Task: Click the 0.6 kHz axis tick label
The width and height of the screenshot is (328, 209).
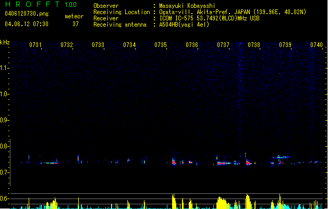Action: 4,199
